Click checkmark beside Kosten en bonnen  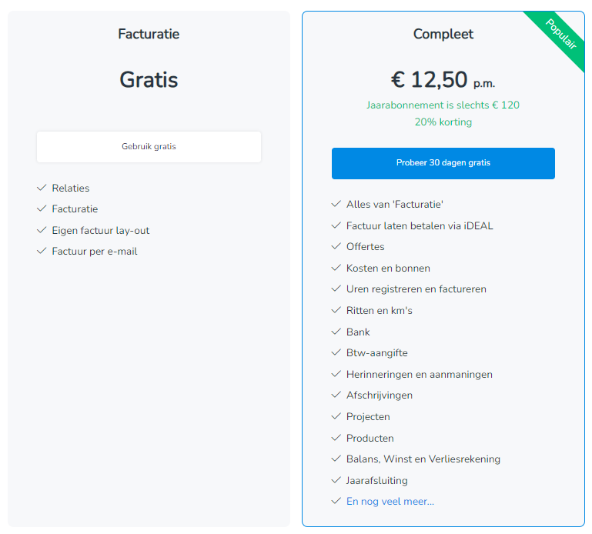[336, 269]
